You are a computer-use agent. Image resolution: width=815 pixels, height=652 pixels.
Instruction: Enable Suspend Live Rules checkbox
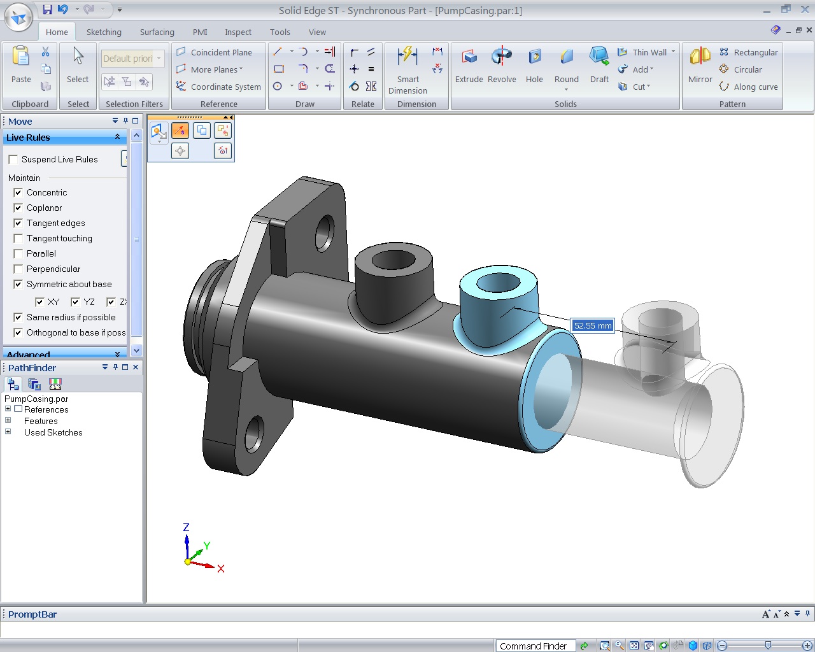13,159
